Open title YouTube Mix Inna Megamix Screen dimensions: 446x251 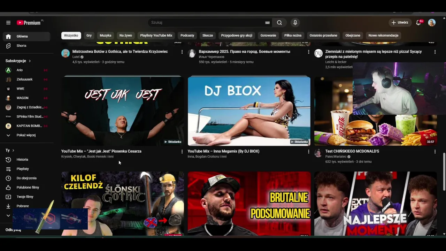tap(223, 151)
